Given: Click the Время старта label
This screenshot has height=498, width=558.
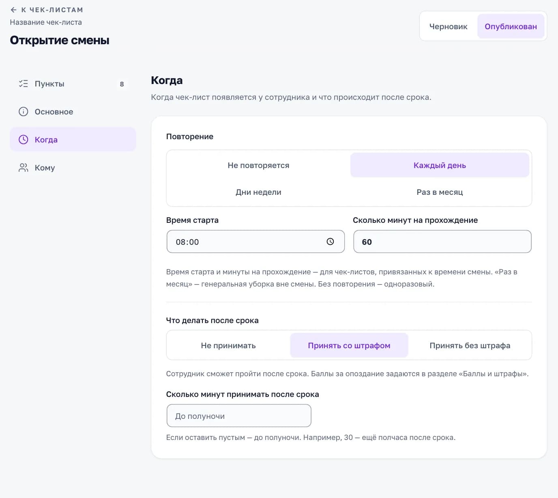Looking at the screenshot, I should coord(192,220).
